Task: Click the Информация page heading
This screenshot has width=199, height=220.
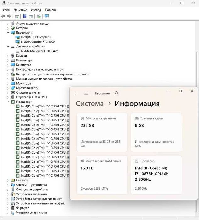Action: click(x=137, y=103)
